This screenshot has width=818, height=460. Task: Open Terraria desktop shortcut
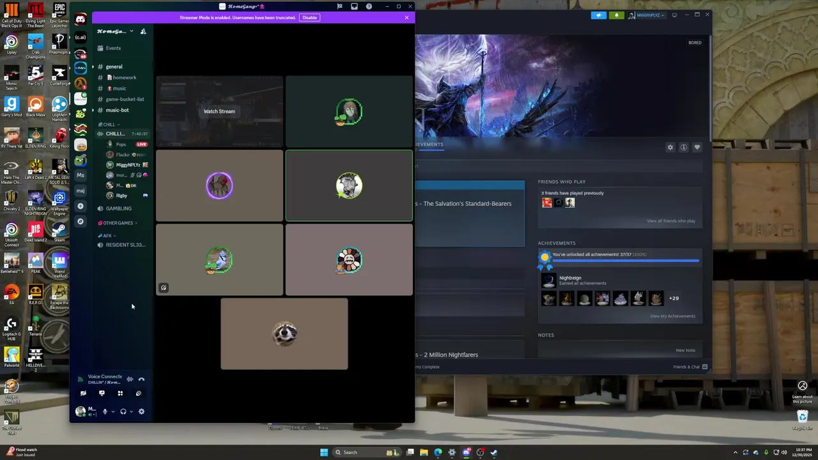[x=35, y=325]
